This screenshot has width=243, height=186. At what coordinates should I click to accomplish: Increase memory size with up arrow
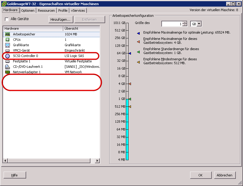click(x=185, y=22)
